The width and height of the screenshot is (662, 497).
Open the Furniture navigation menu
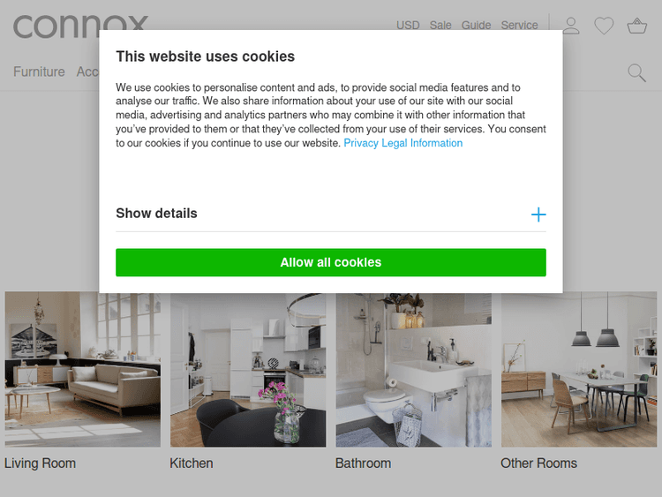[39, 72]
